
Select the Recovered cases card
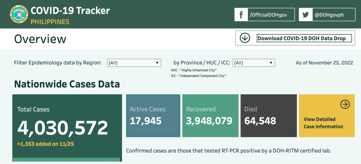209,115
